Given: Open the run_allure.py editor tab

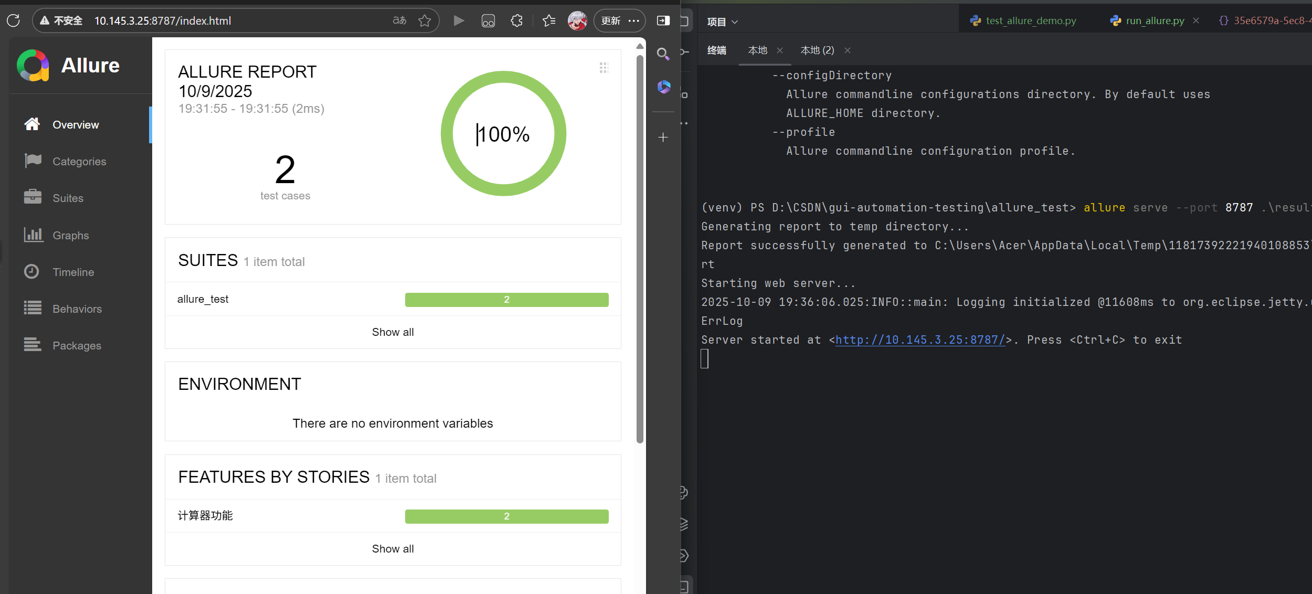Looking at the screenshot, I should (x=1154, y=20).
